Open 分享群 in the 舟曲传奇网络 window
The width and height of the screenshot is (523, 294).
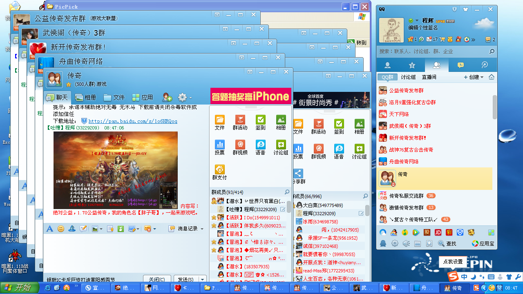point(298,176)
